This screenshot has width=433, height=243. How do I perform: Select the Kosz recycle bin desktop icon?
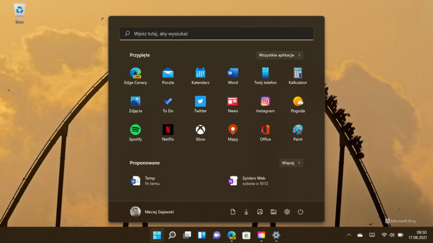coord(19,13)
